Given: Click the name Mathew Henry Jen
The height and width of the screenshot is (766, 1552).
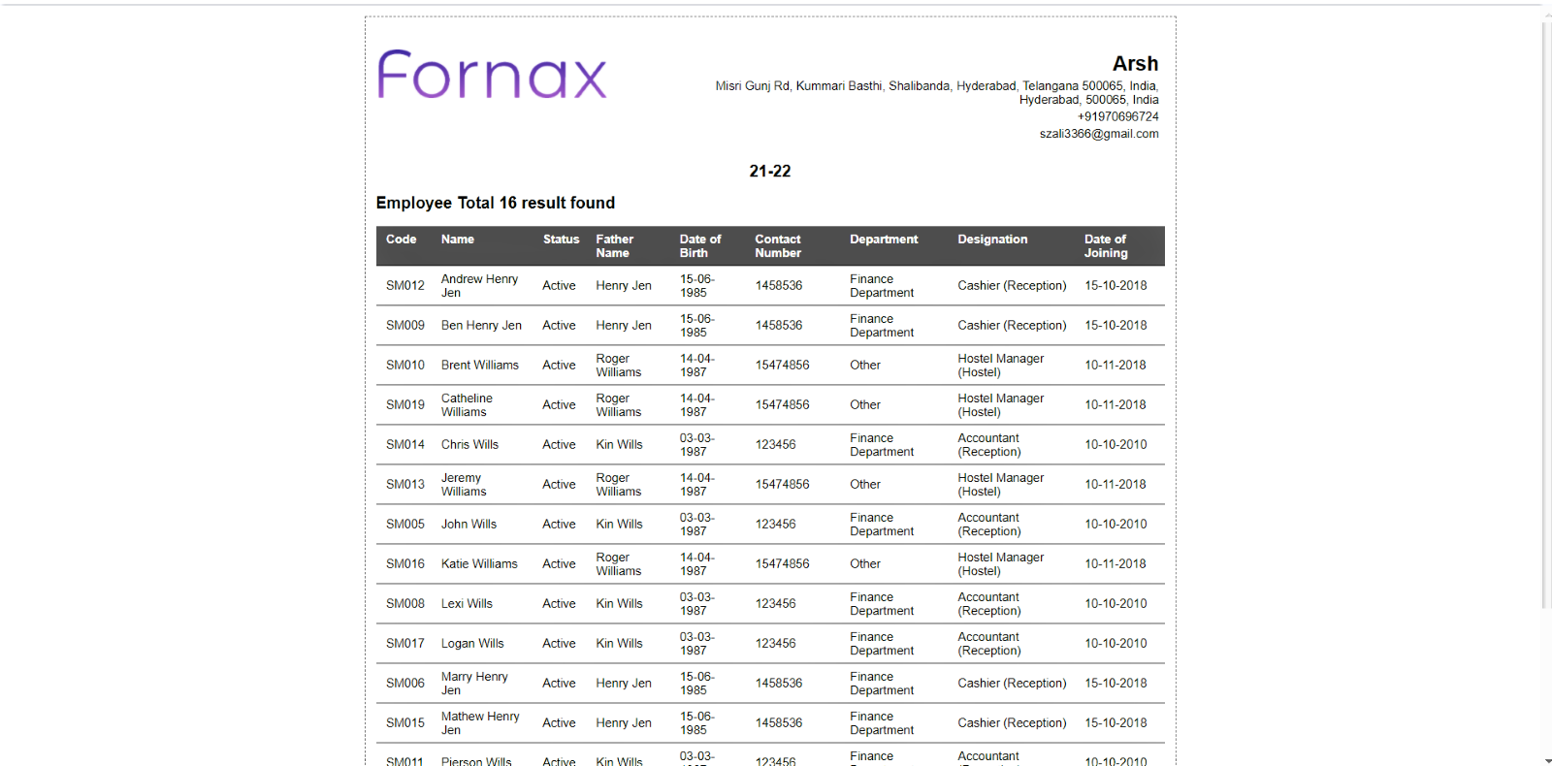Looking at the screenshot, I should point(480,723).
